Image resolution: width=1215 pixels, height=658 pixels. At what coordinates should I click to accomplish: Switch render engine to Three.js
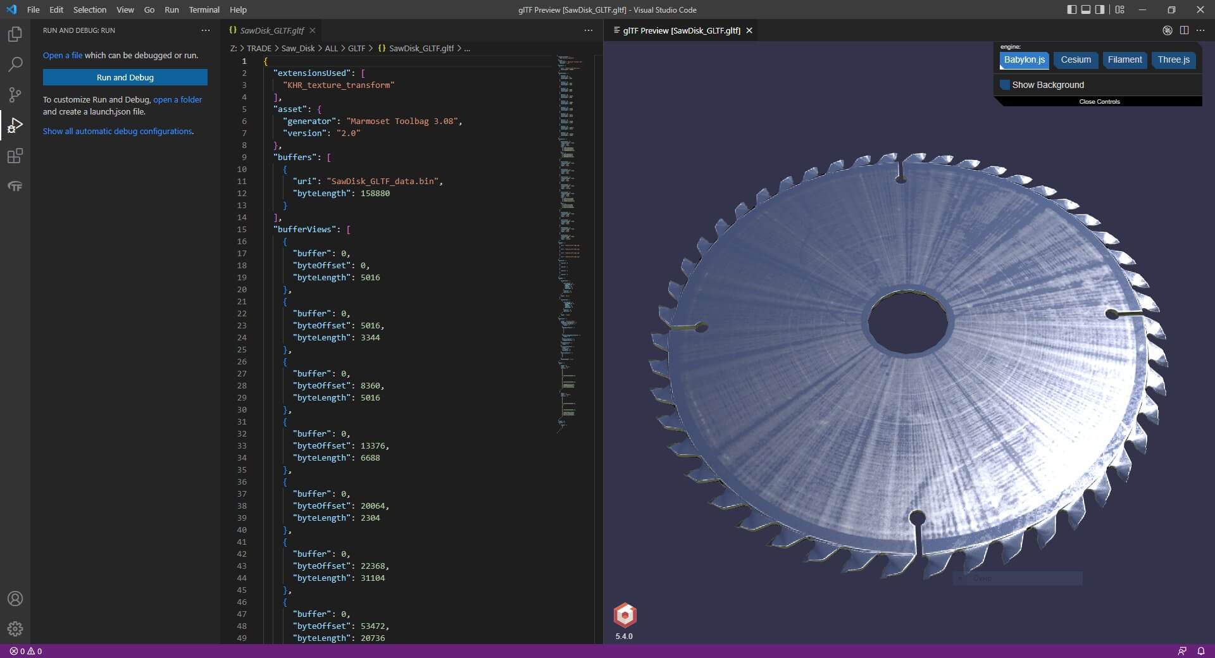[1173, 60]
